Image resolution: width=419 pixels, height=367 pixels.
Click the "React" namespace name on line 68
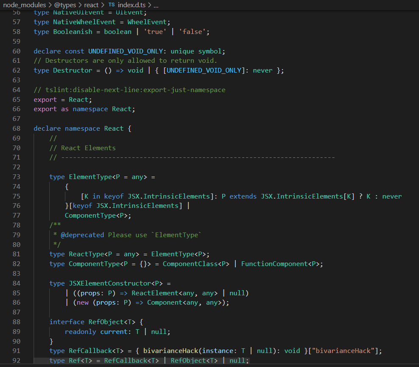[x=113, y=128]
